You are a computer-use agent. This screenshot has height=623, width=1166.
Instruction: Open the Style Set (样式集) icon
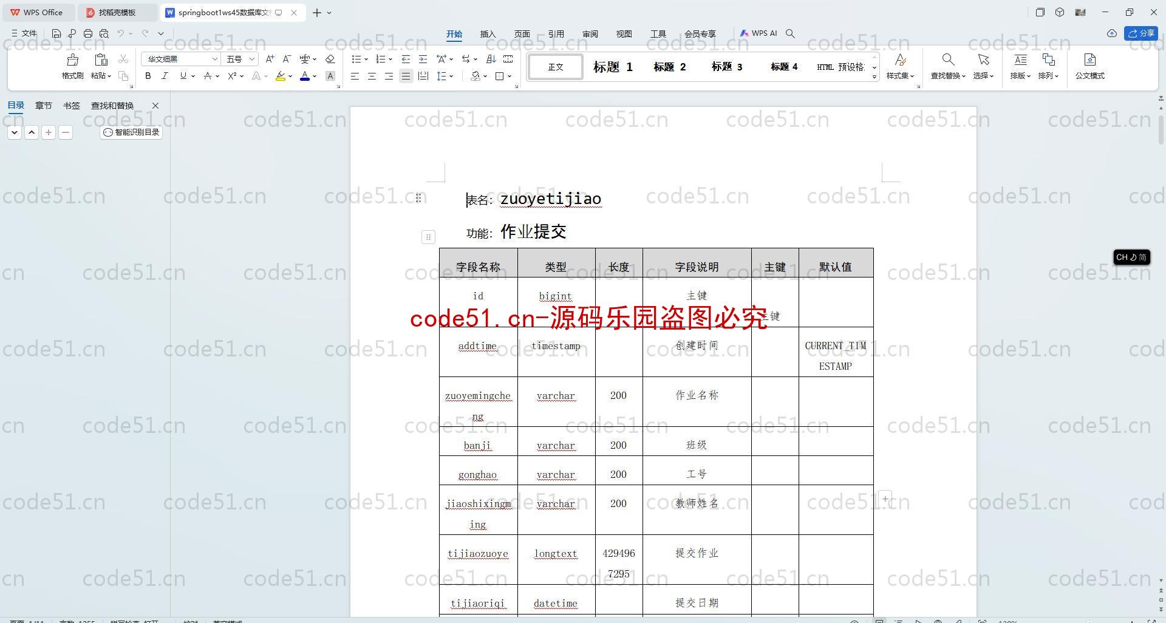click(x=901, y=60)
